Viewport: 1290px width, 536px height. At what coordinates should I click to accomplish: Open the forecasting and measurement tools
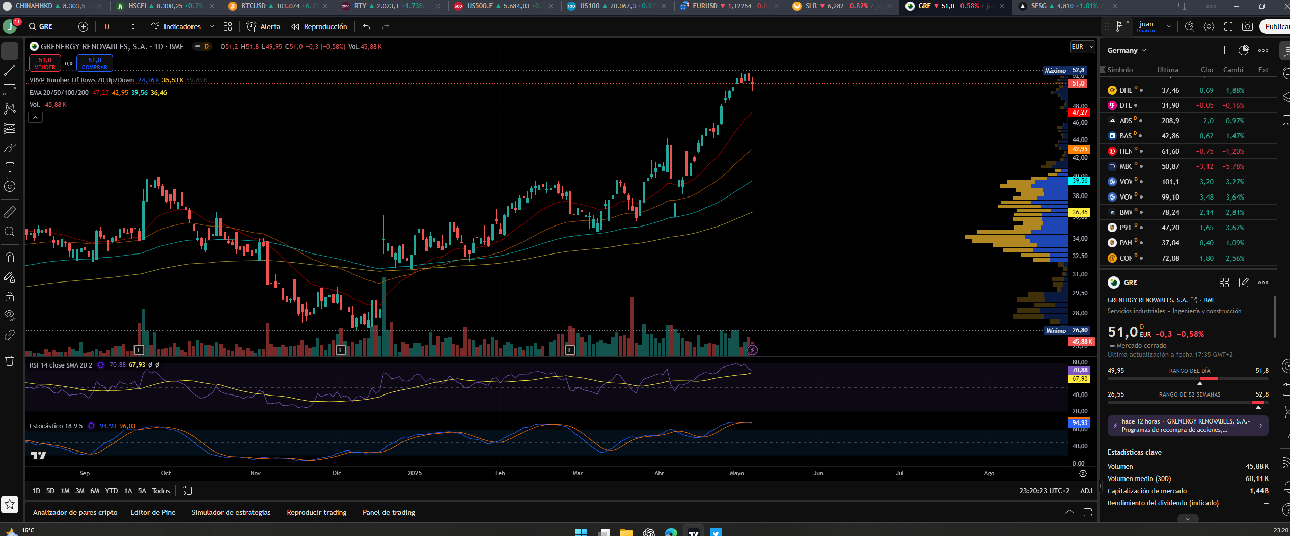[x=10, y=128]
